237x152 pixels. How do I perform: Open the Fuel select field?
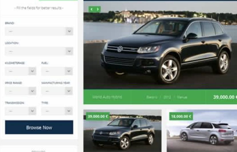(57, 71)
